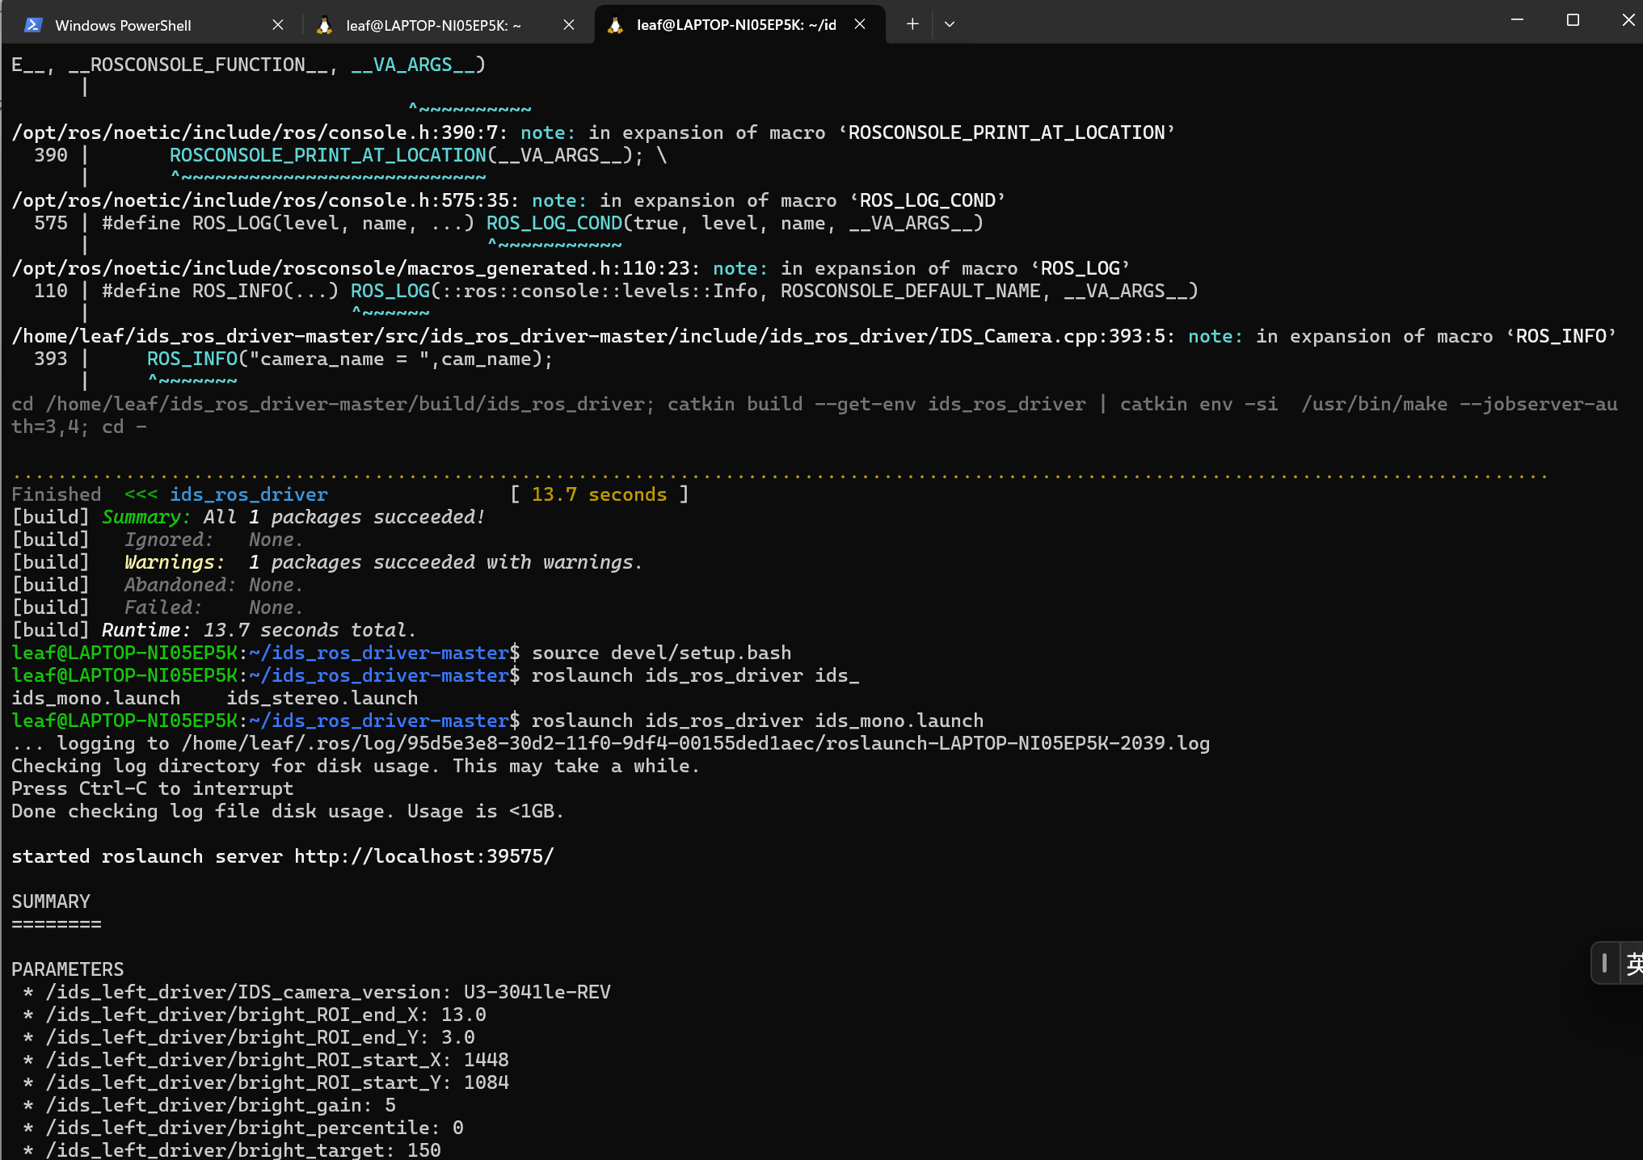Minimize the terminal window
Image resolution: width=1643 pixels, height=1160 pixels.
(1517, 20)
